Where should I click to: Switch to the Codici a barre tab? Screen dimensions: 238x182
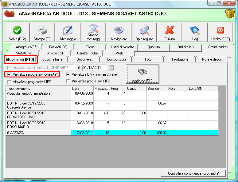click(52, 59)
